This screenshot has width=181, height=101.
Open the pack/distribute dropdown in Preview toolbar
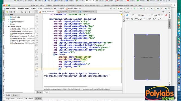[150, 19]
